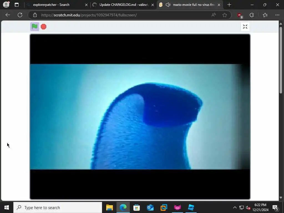Viewport: 284px width, 213px height.
Task: Open Edge Settings and more menu
Action: [x=277, y=15]
